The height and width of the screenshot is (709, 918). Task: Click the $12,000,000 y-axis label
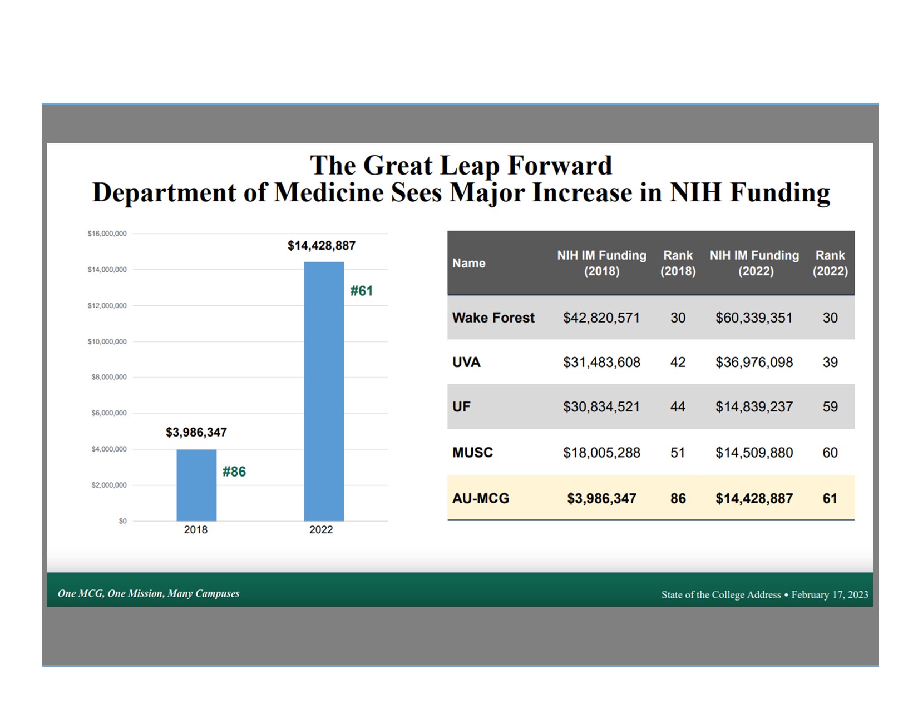coord(107,306)
